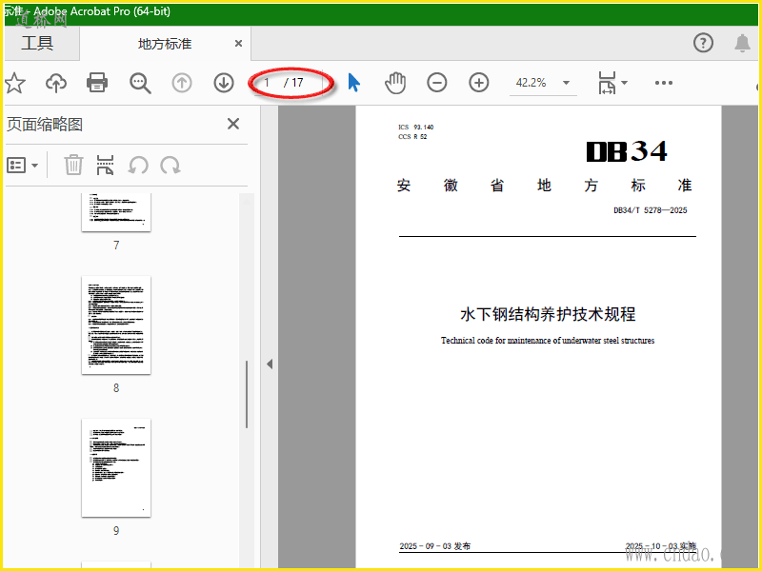
Task: Activate the selection arrow tool
Action: pos(353,83)
